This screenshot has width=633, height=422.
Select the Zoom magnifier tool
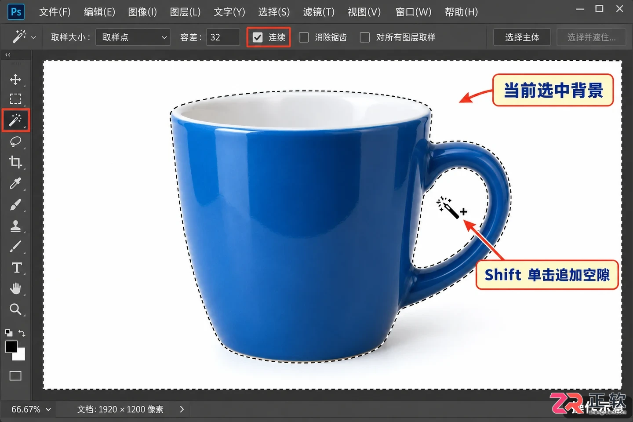coord(15,309)
